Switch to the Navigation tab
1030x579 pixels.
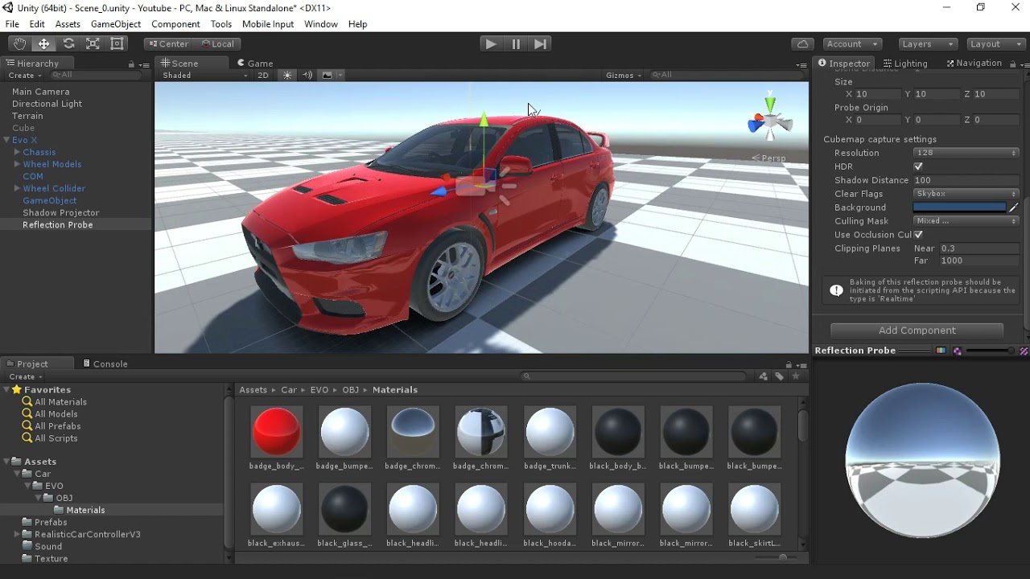click(974, 63)
